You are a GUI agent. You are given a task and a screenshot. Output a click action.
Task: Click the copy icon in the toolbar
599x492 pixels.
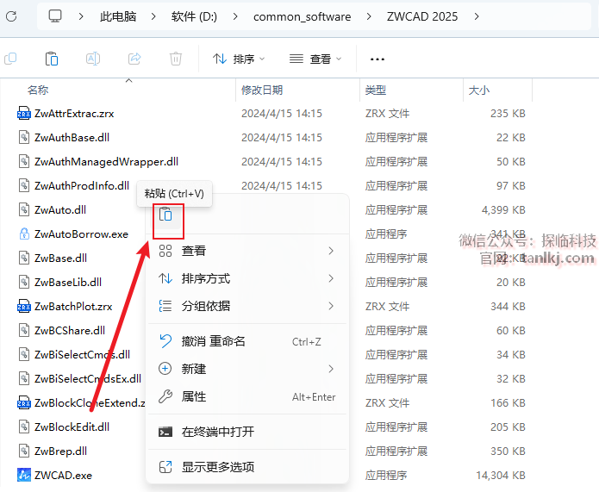(10, 59)
